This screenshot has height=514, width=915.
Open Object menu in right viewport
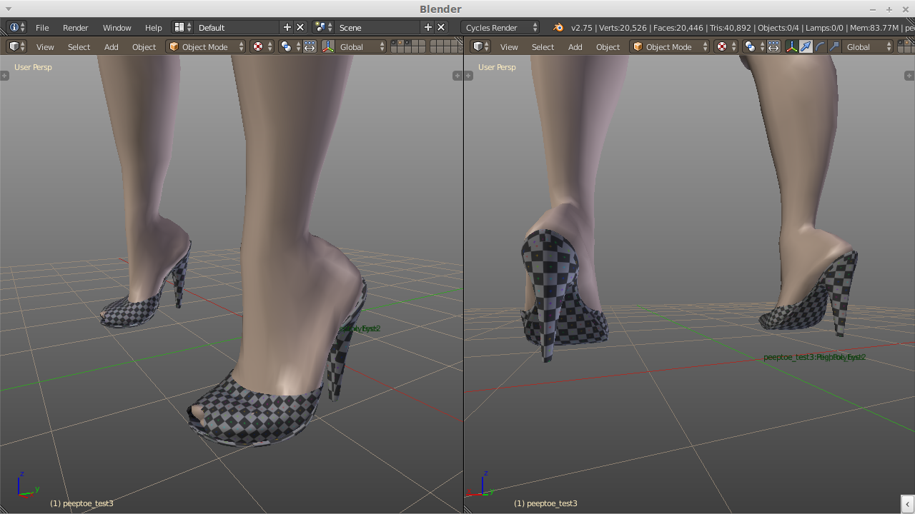(608, 46)
